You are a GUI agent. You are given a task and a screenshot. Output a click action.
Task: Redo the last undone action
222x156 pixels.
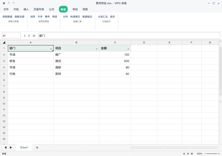[13, 3]
